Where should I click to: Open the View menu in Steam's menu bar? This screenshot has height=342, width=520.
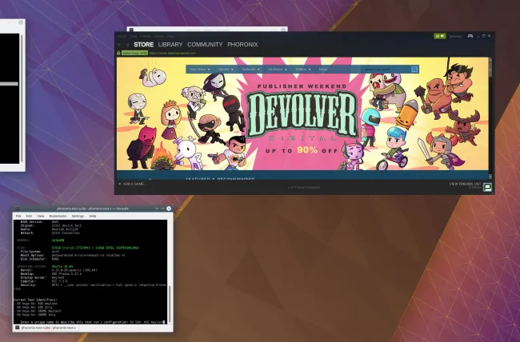(134, 36)
